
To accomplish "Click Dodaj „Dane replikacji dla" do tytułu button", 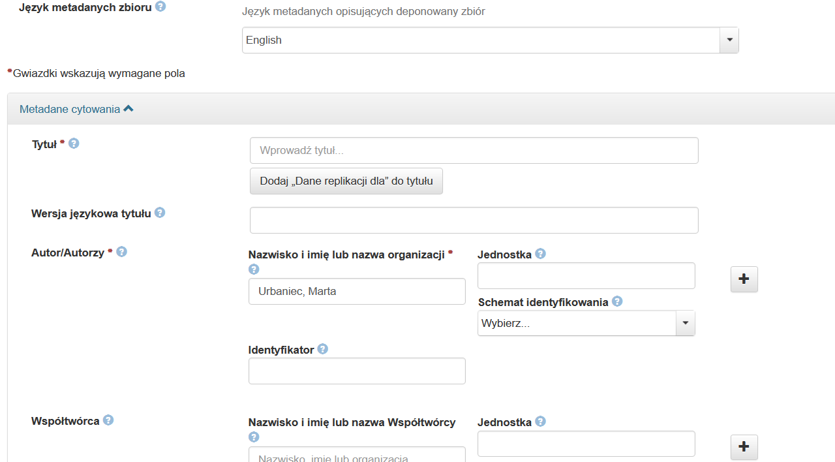I will [x=346, y=181].
